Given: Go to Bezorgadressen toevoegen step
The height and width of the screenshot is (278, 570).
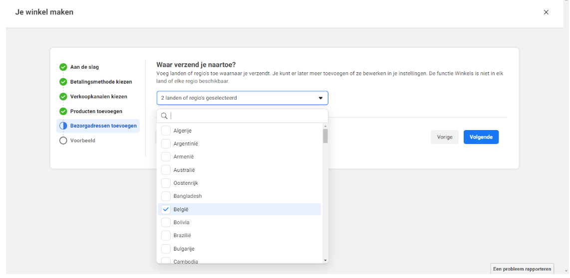Looking at the screenshot, I should click(x=103, y=126).
